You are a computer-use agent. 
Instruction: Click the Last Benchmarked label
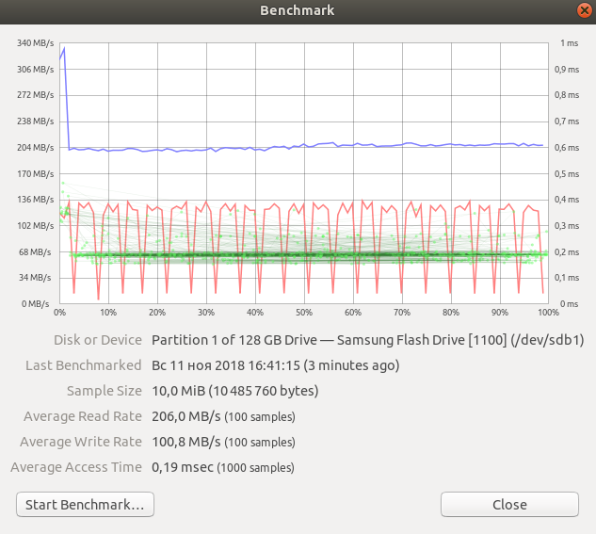pyautogui.click(x=84, y=365)
